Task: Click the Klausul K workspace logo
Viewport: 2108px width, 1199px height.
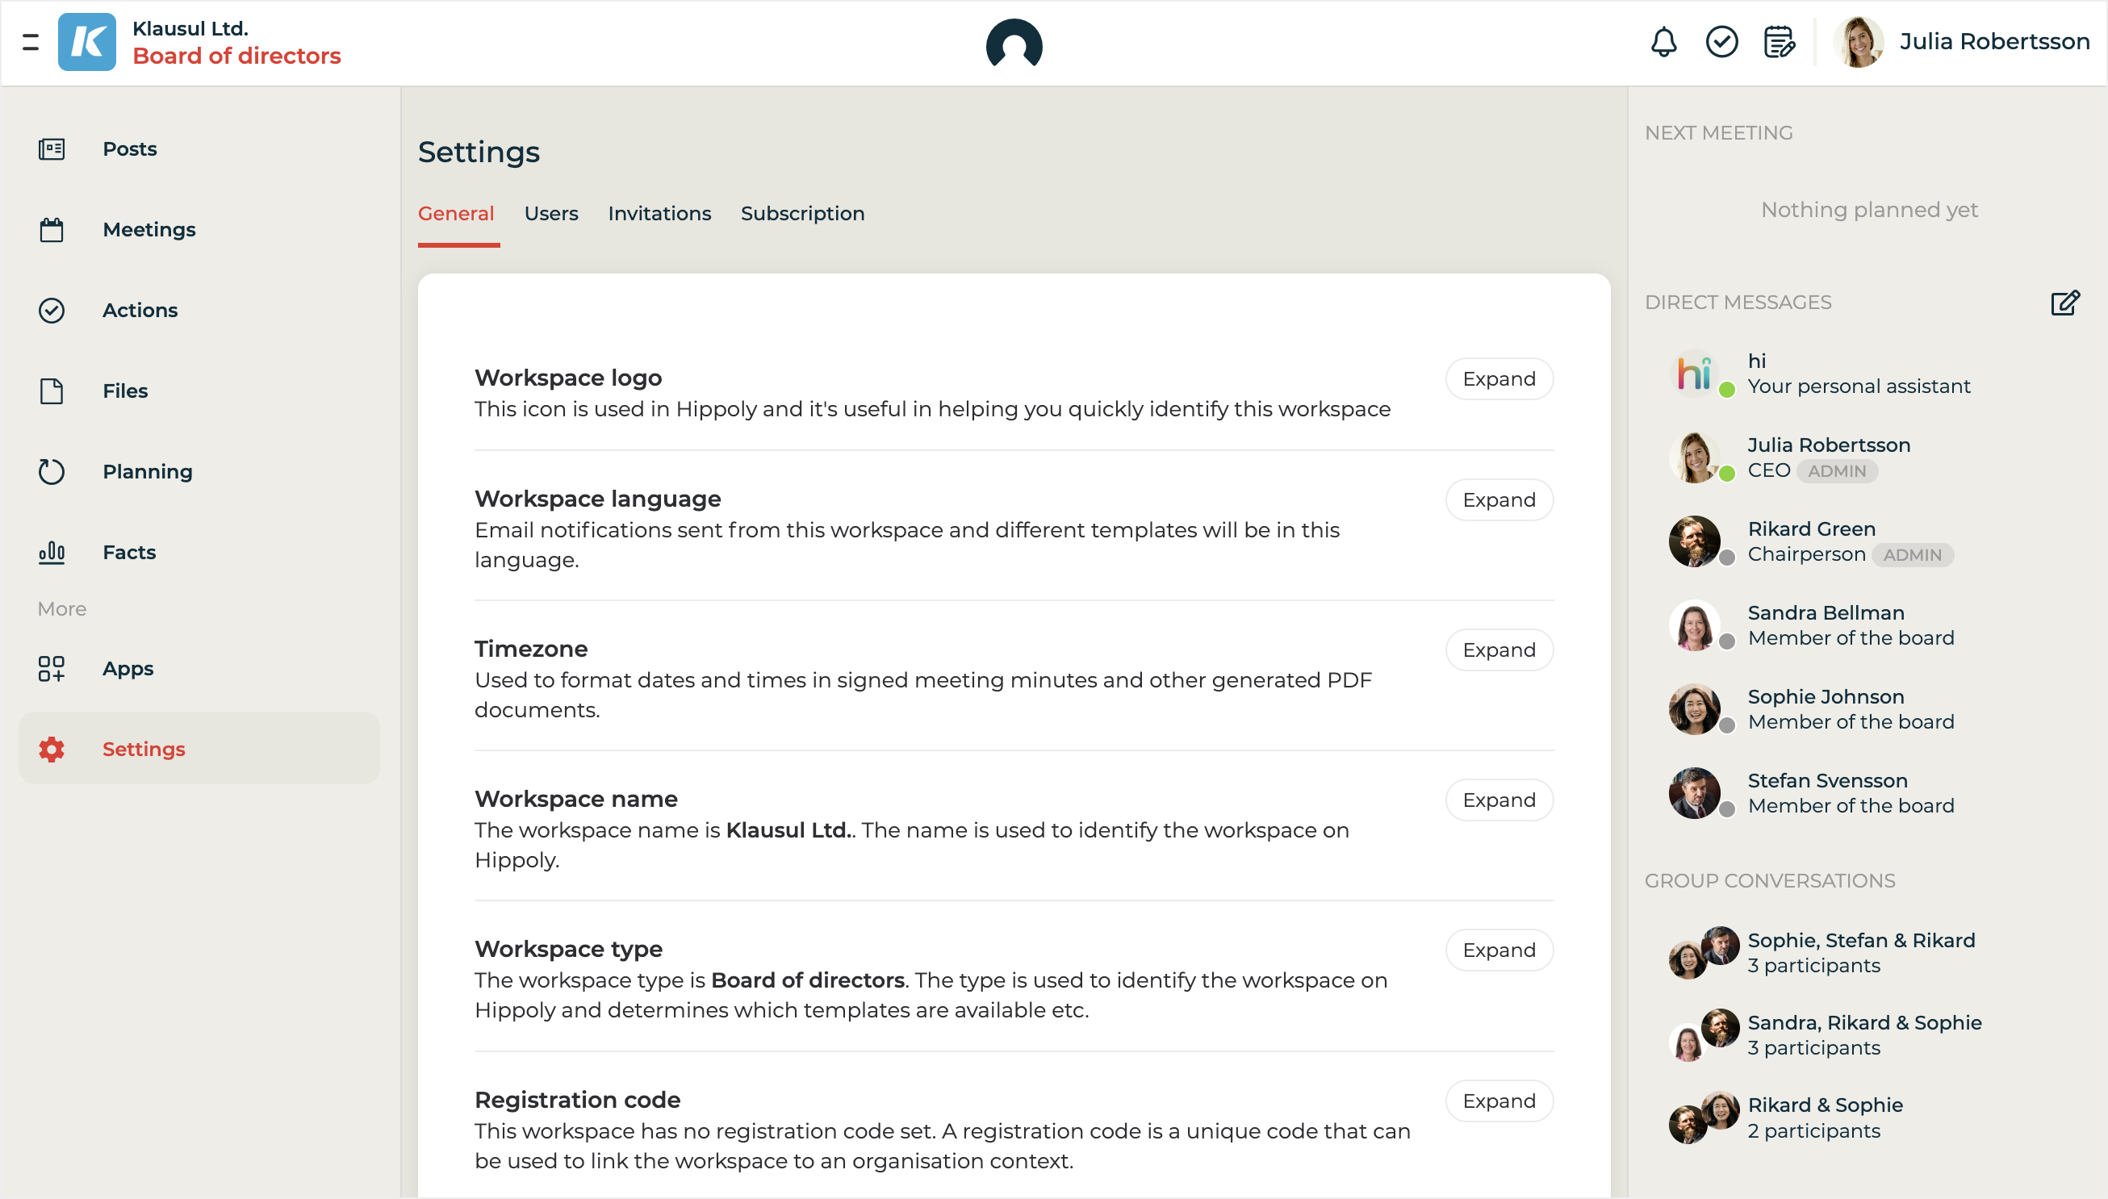Action: 87,42
